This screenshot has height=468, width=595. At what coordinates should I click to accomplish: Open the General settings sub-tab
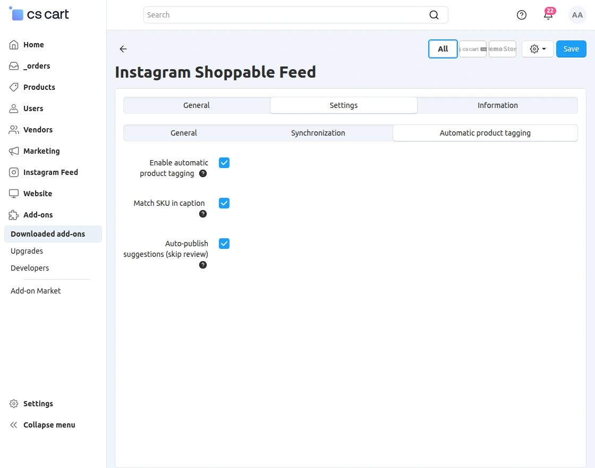tap(184, 133)
